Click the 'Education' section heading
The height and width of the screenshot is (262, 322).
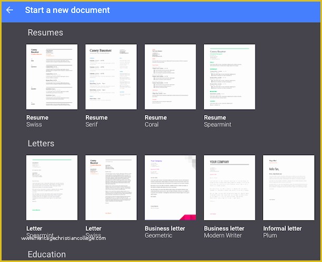point(47,254)
